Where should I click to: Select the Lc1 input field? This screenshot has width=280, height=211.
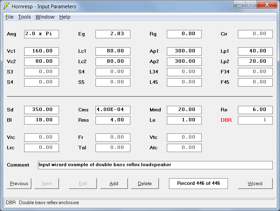[113, 51]
